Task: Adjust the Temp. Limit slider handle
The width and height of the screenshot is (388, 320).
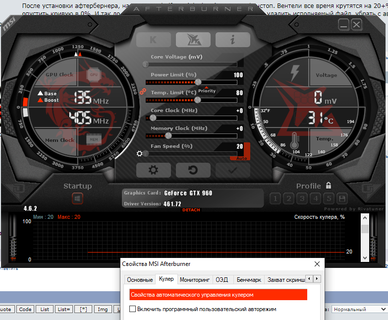Action: (x=197, y=100)
